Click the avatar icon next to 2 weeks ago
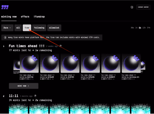This screenshot has height=114, width=154. (61, 46)
